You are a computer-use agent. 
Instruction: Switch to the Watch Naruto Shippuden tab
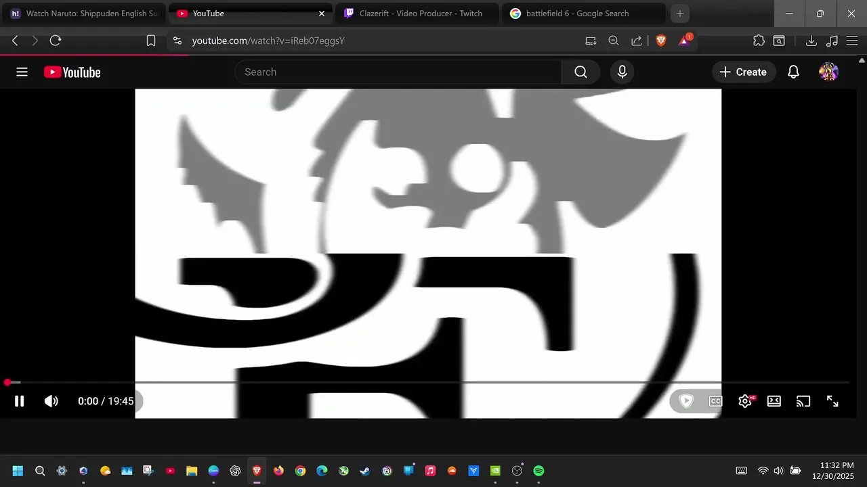(x=84, y=14)
